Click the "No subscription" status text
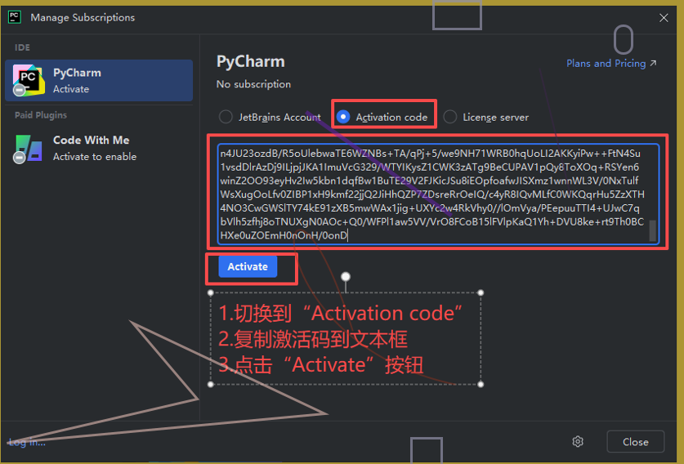 [x=253, y=84]
